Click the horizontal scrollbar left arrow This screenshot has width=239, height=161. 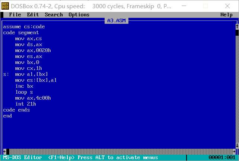[x=4, y=151]
